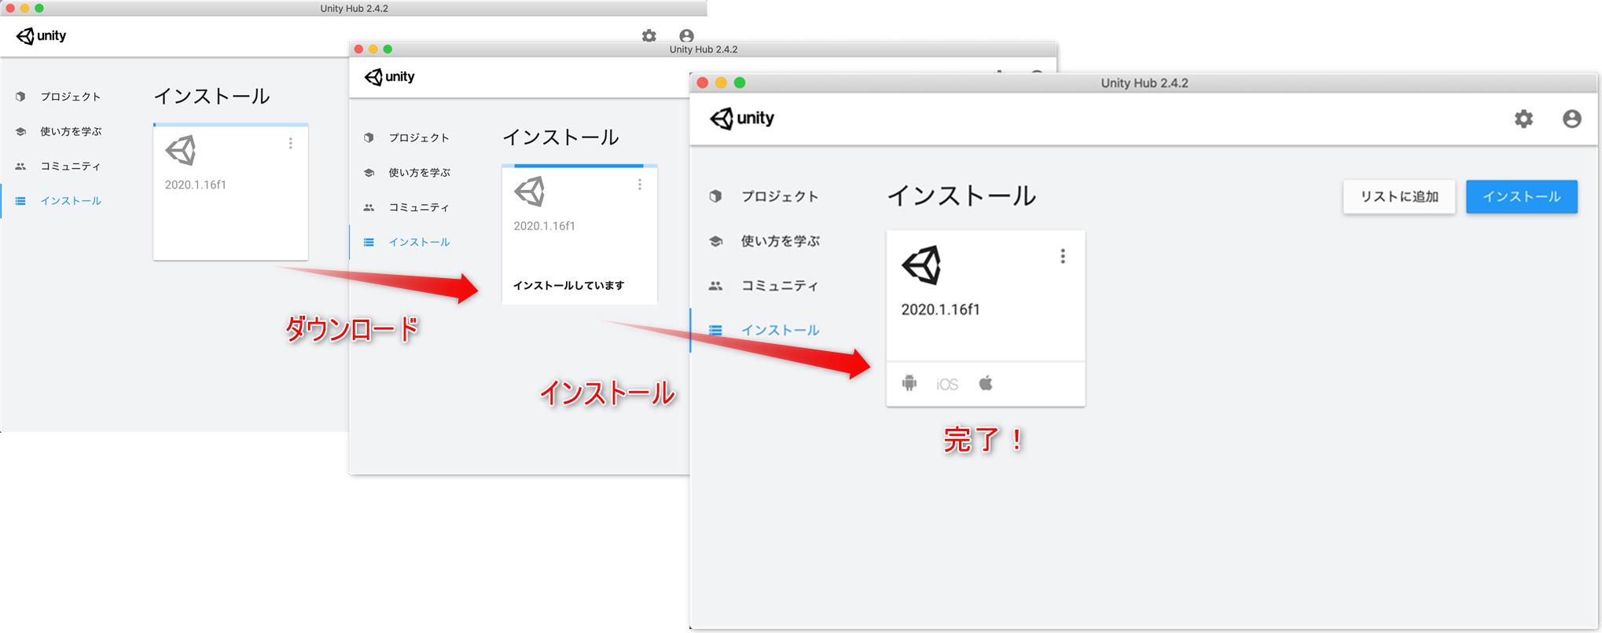The height and width of the screenshot is (633, 1602).
Task: Select 使い方を学ぶ in front window sidebar
Action: point(781,241)
